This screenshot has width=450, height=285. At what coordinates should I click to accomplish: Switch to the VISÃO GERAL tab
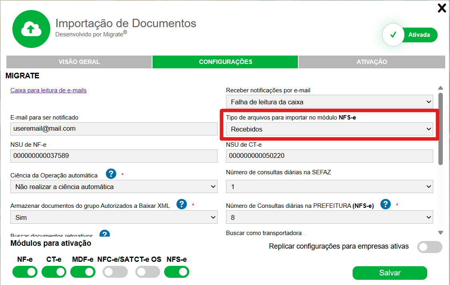[79, 62]
